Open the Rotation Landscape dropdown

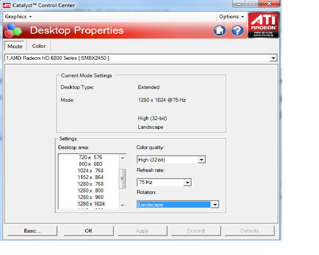[215, 205]
